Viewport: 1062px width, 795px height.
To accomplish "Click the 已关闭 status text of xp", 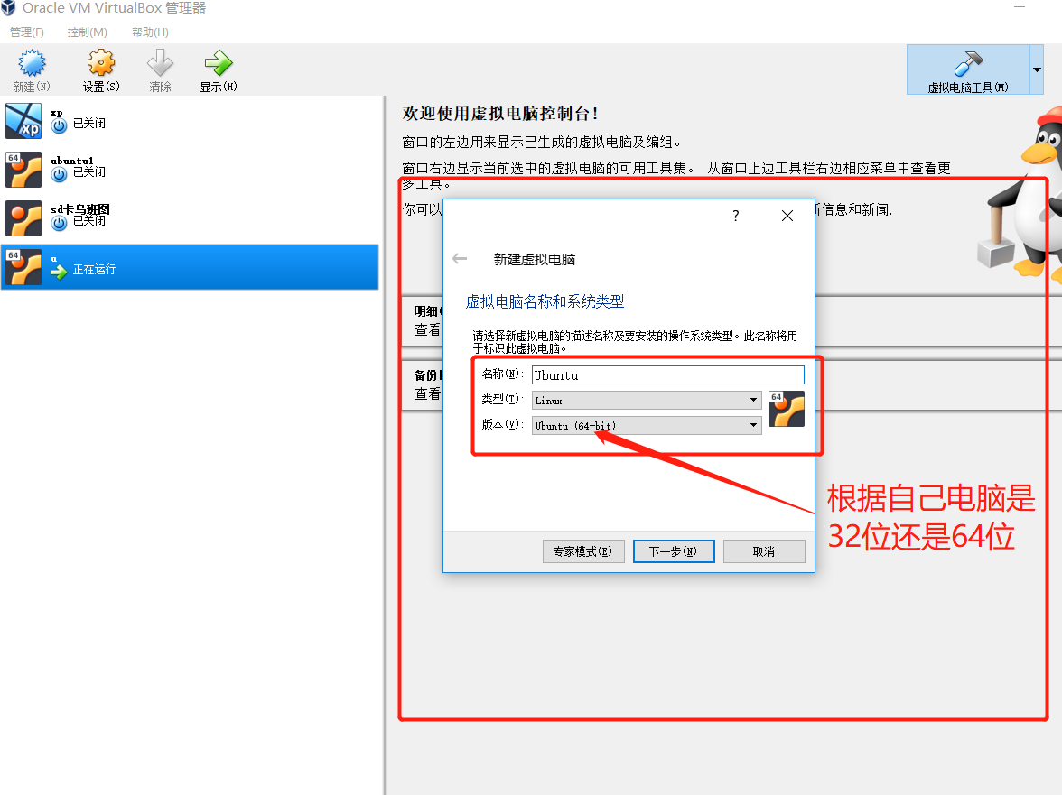I will coord(89,123).
